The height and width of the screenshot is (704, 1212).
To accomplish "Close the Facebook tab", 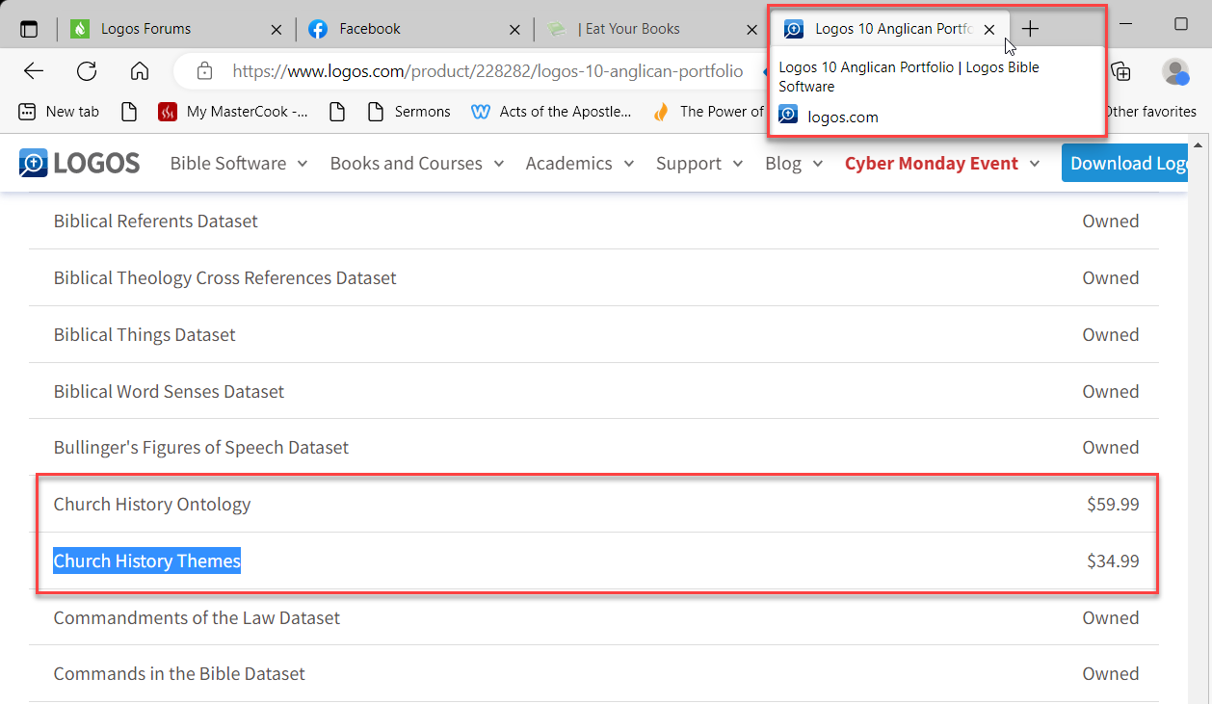I will [x=514, y=30].
